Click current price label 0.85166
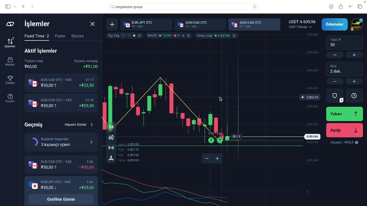 (x=312, y=137)
